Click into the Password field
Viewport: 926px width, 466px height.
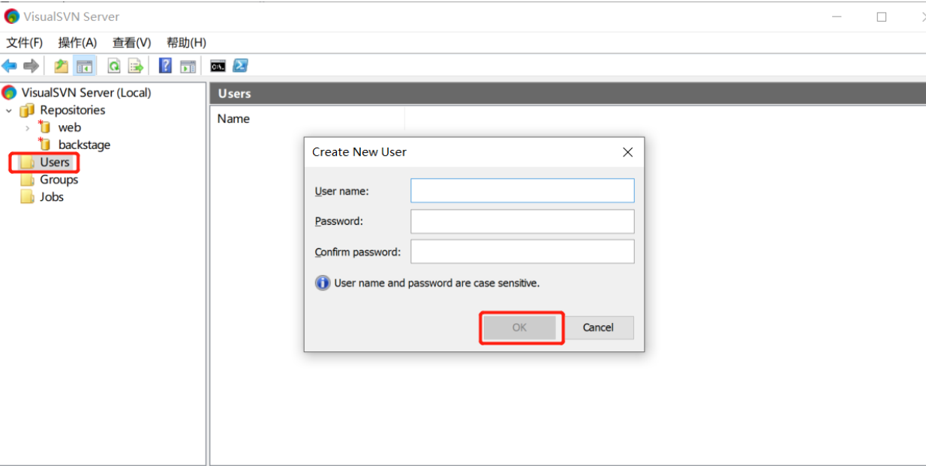point(522,221)
